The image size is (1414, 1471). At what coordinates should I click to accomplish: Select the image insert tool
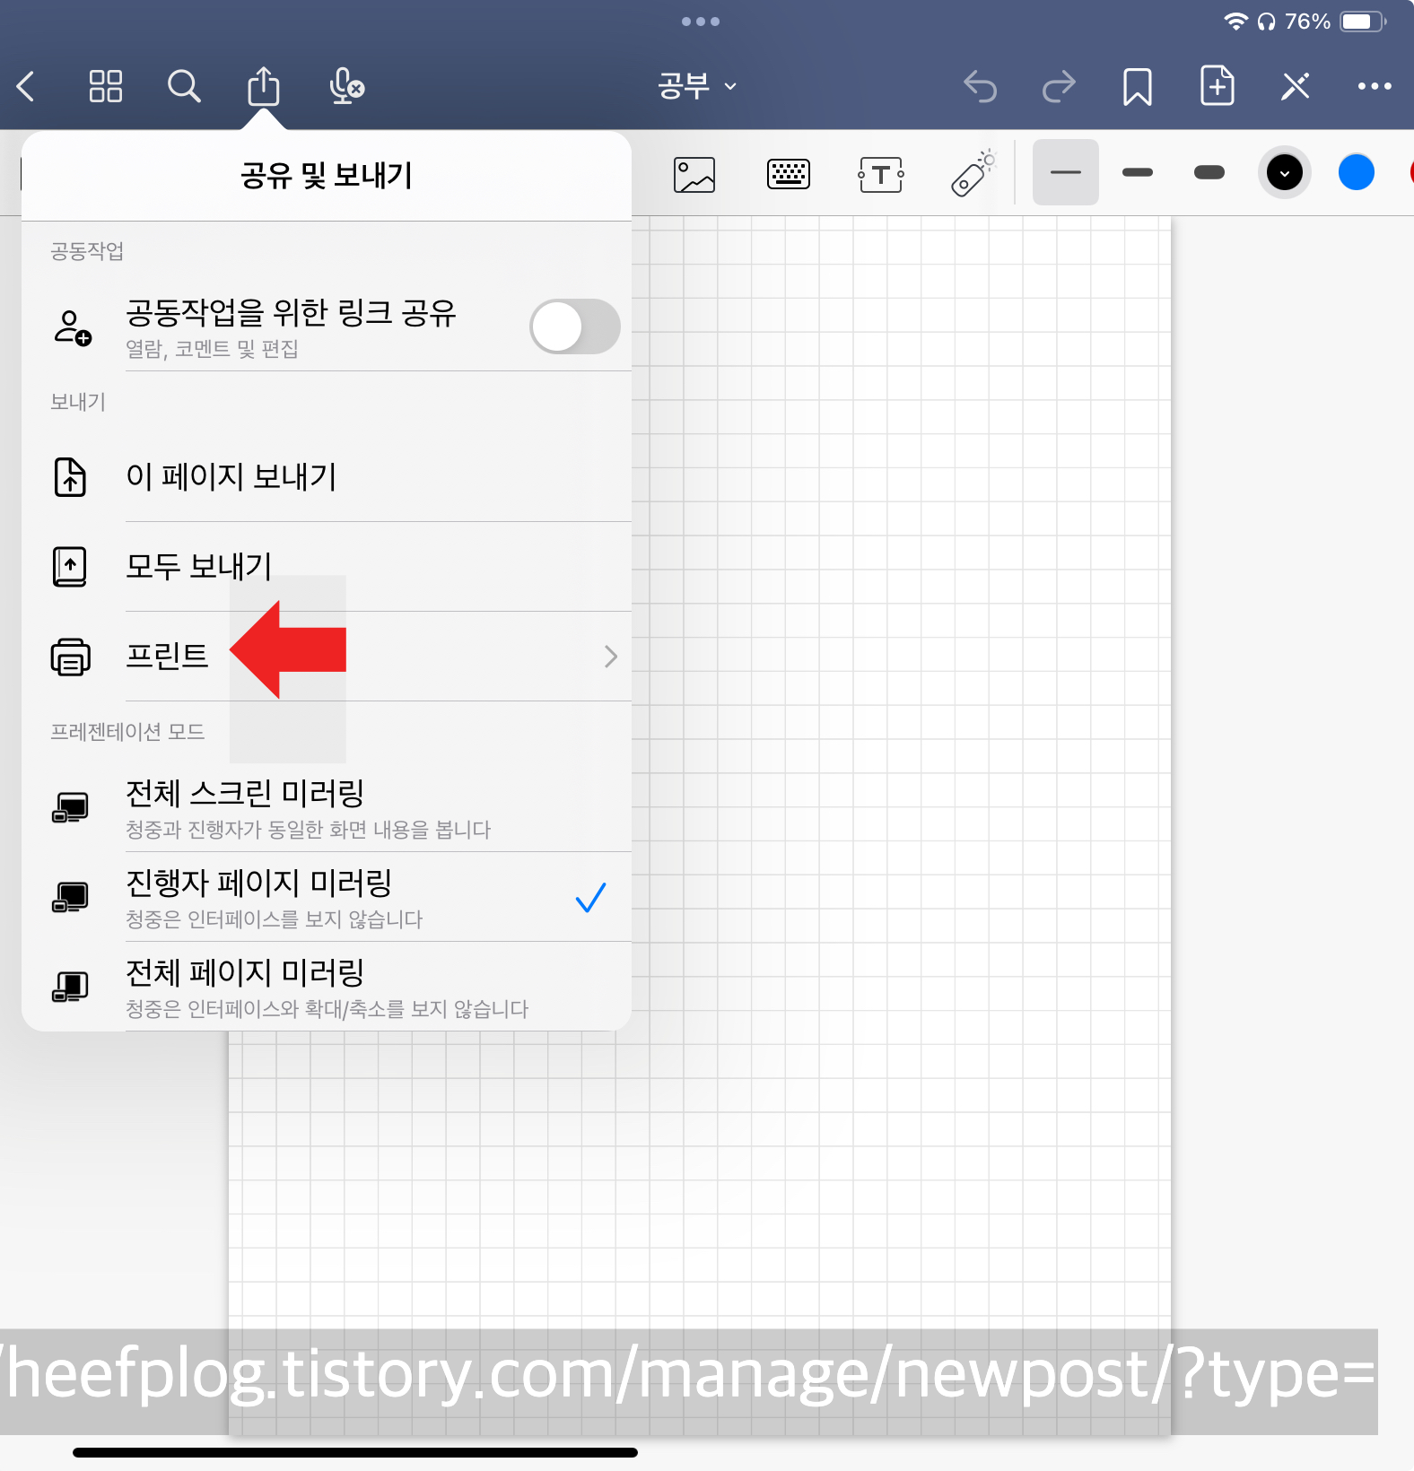pyautogui.click(x=694, y=174)
